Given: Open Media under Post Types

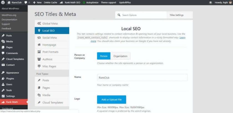Looking at the screenshot, I should tap(52, 95).
